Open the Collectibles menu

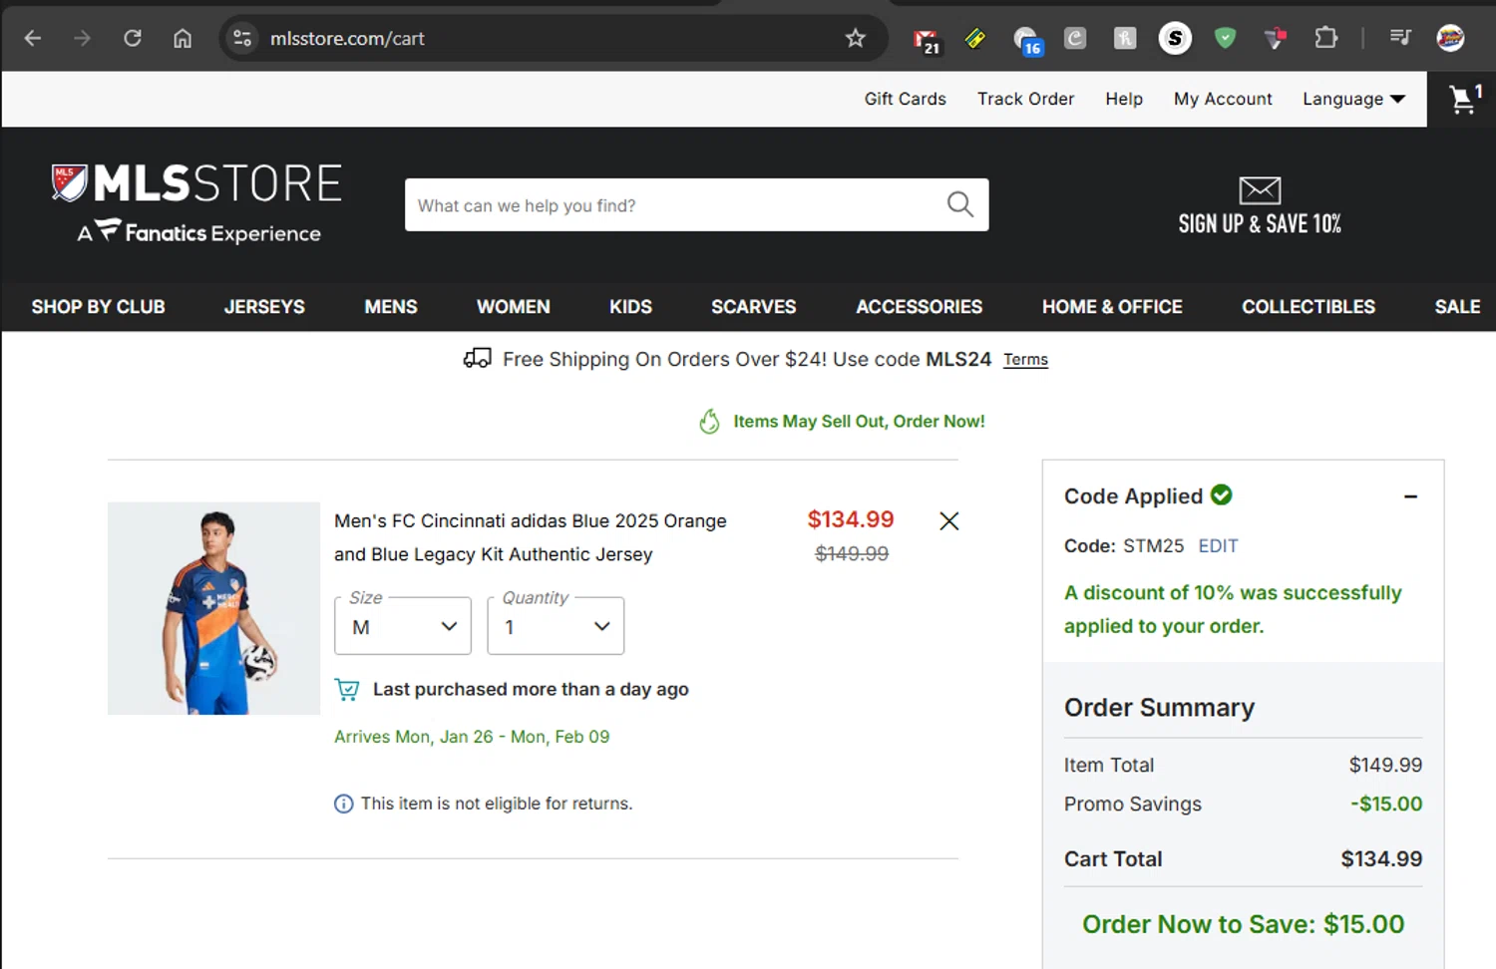(x=1309, y=307)
